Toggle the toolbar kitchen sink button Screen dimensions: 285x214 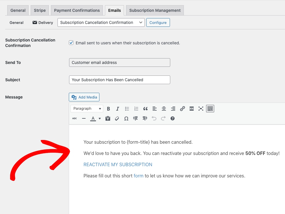[210, 109]
